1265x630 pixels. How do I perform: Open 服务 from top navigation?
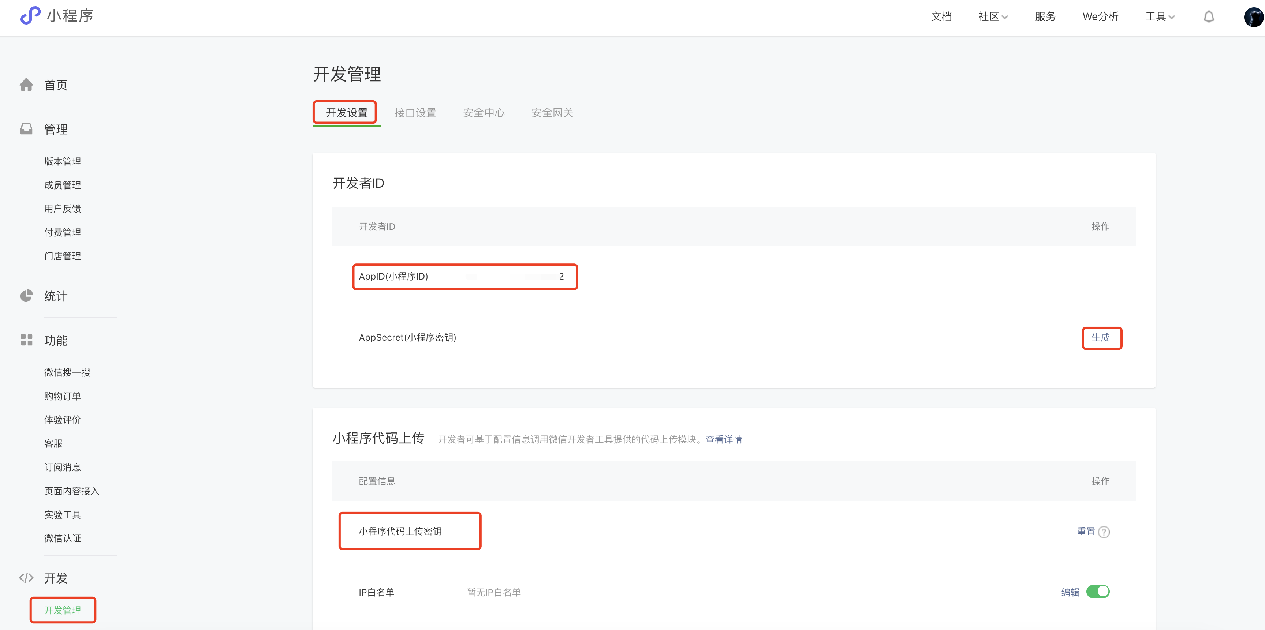point(1045,17)
